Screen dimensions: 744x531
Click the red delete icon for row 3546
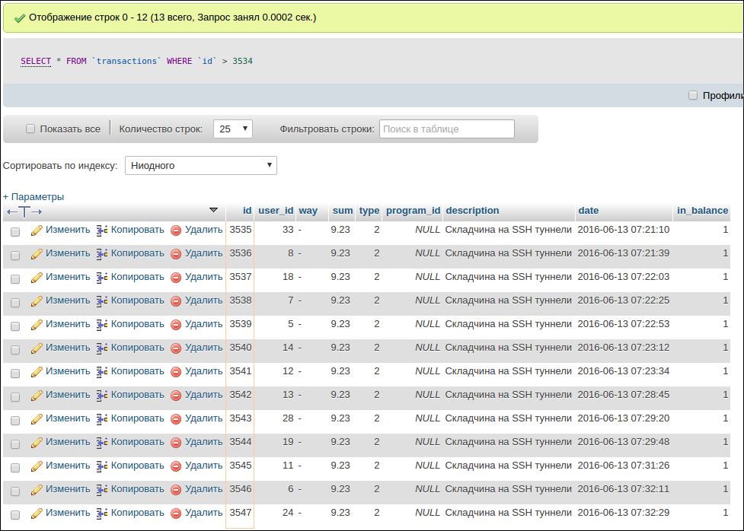(176, 490)
